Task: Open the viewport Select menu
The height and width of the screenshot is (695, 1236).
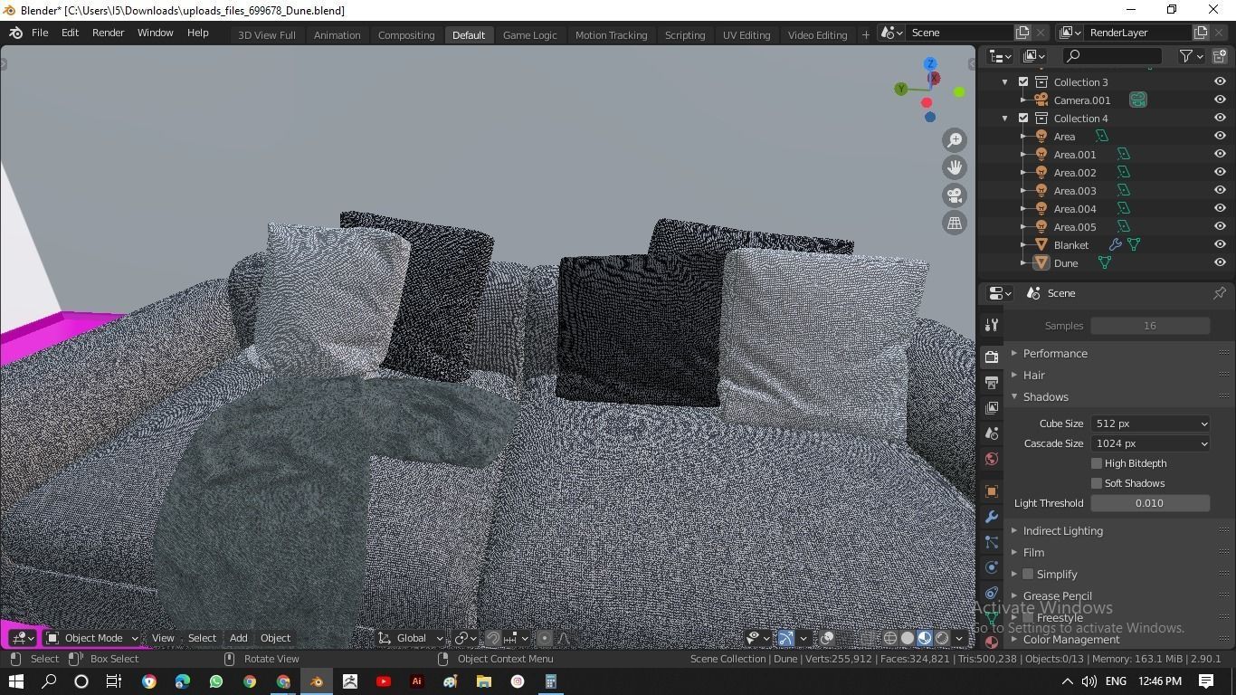Action: pos(202,638)
